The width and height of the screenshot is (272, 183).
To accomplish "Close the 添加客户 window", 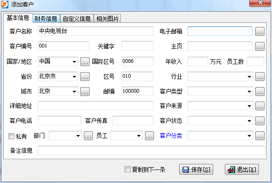I will [x=260, y=3].
